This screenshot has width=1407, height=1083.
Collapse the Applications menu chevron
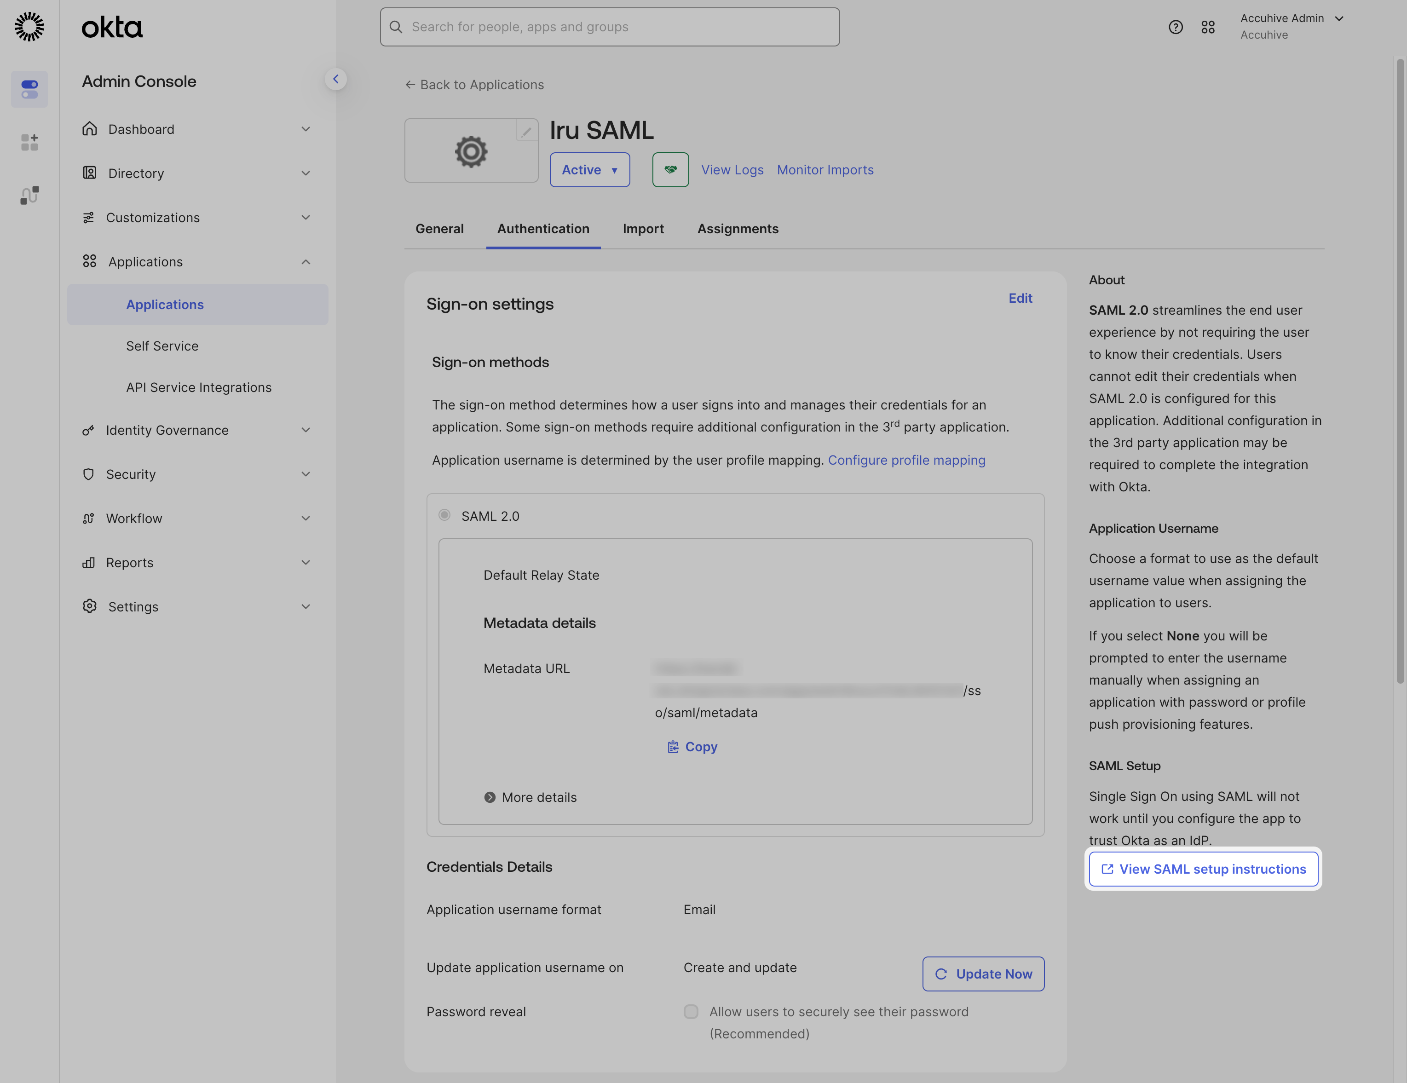point(306,262)
